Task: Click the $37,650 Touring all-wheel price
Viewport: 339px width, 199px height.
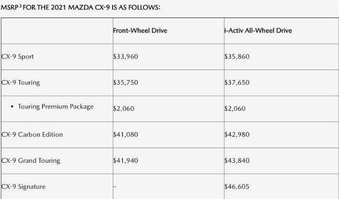Action: pyautogui.click(x=237, y=82)
